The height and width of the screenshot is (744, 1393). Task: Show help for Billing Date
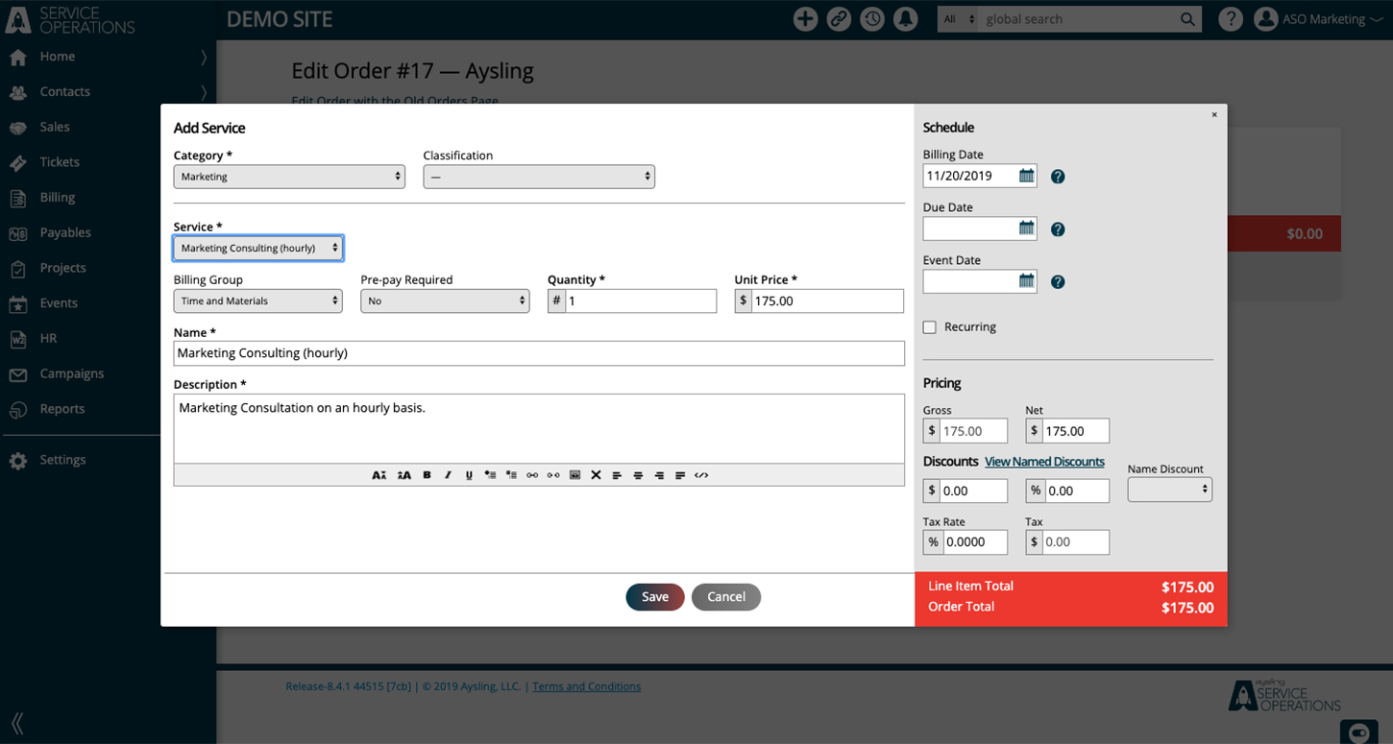point(1058,177)
